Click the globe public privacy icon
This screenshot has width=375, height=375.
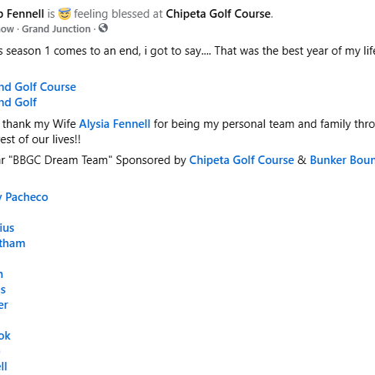[x=103, y=28]
